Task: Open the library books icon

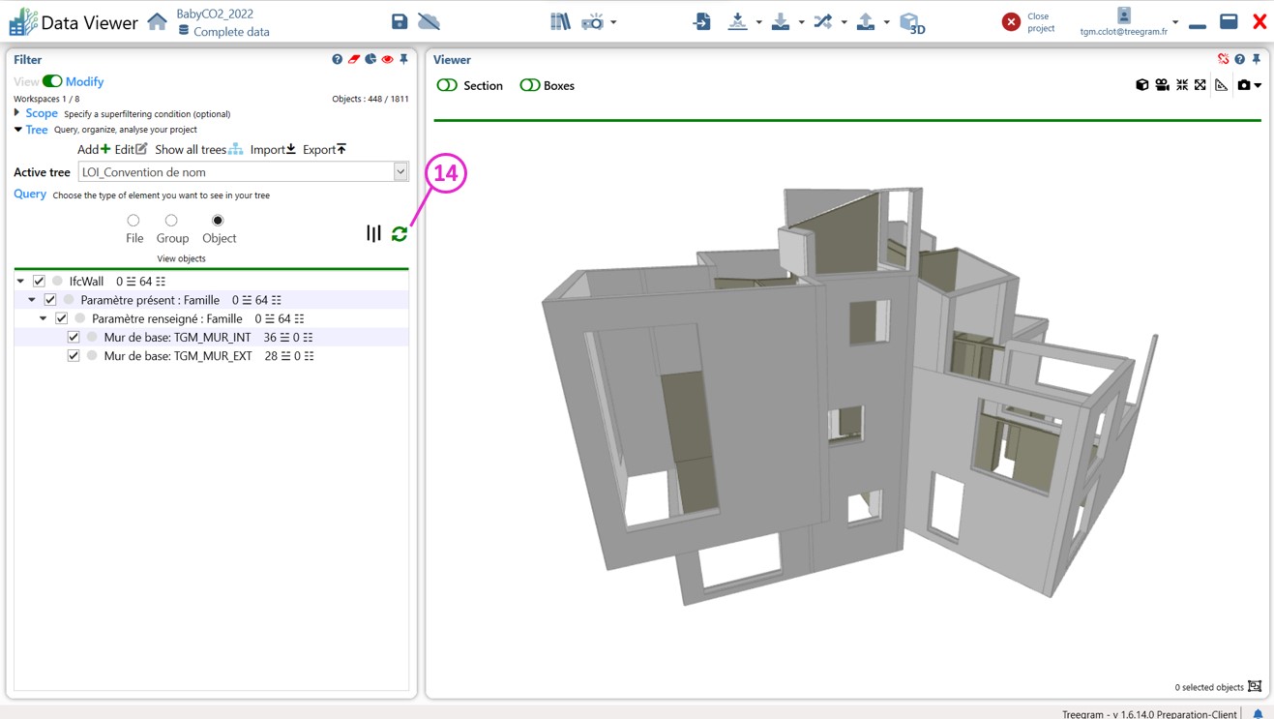Action: [x=560, y=21]
